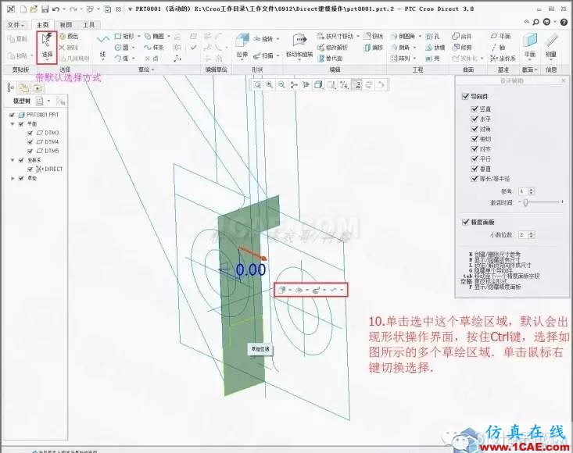Select the 圆 (Circle) sketch tool
Viewport: 573px width, 453px height.
coord(122,47)
